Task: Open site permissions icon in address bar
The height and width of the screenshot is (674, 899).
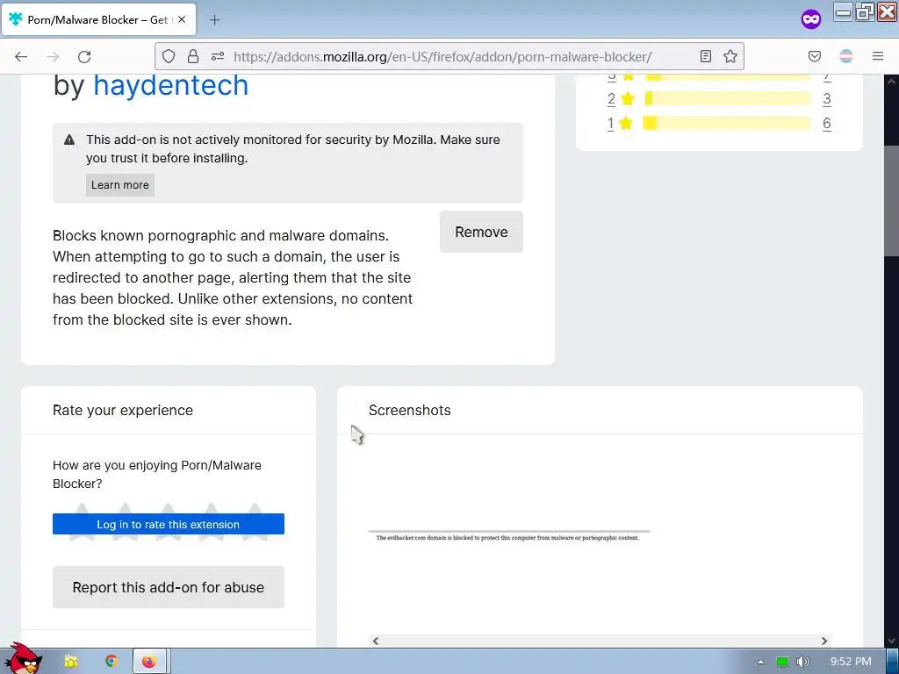Action: 218,56
